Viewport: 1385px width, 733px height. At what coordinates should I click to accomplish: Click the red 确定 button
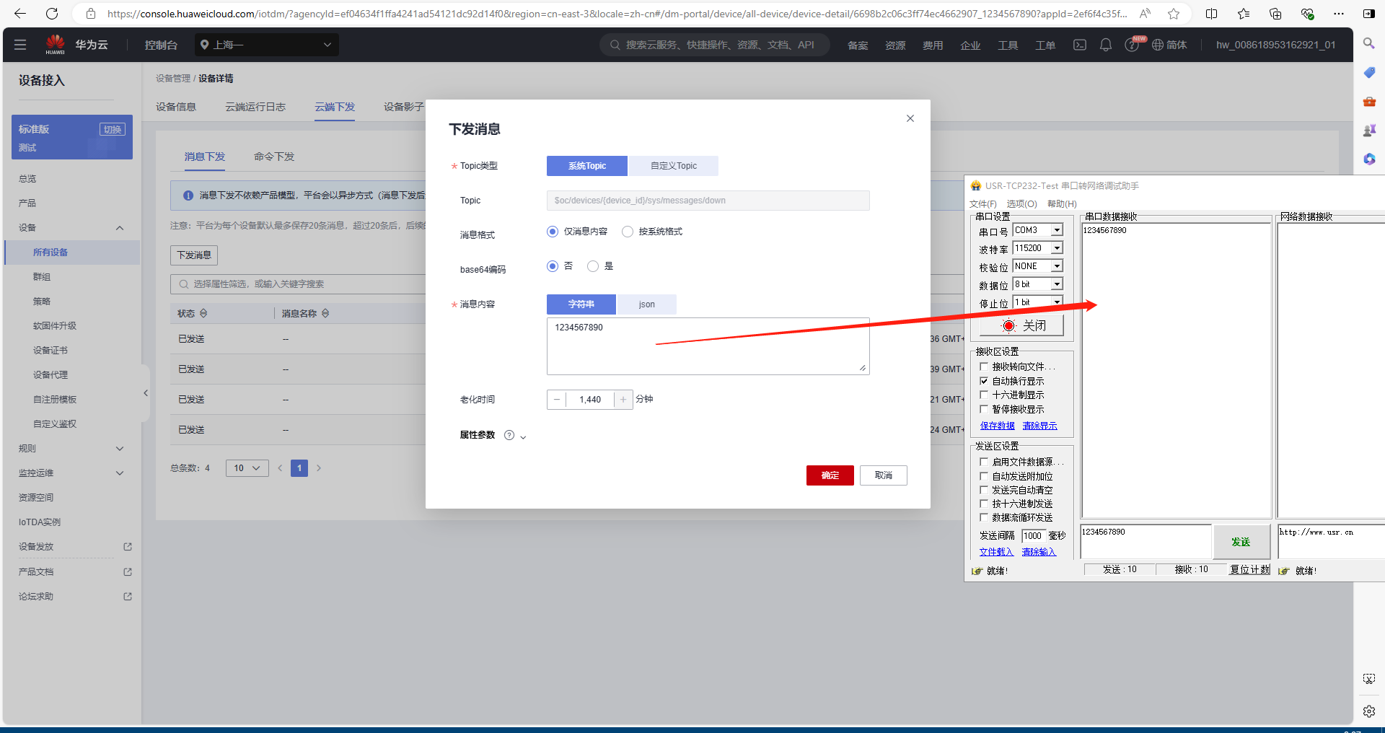point(830,475)
